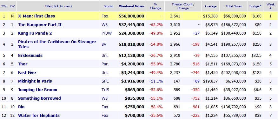Open Midnight in Paris details
Screen dimensions: 278x120
[35, 81]
